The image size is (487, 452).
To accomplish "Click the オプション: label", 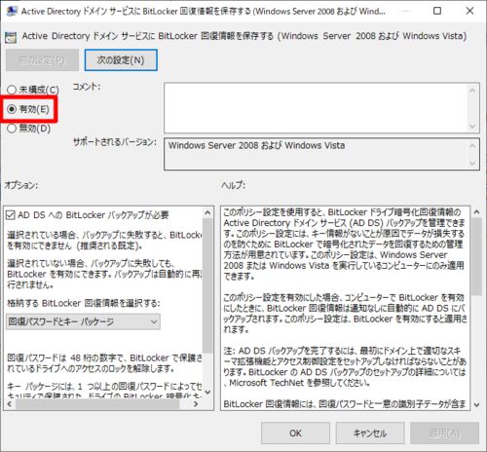I will point(21,185).
